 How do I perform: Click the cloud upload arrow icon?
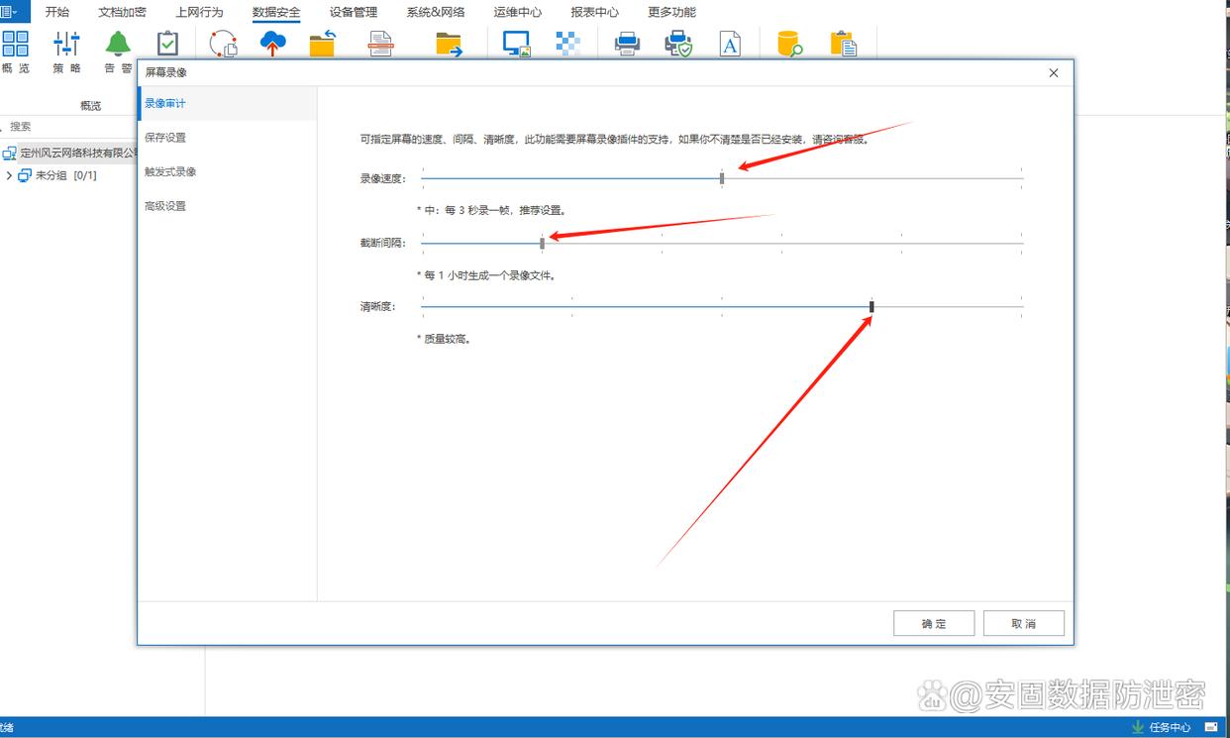272,44
